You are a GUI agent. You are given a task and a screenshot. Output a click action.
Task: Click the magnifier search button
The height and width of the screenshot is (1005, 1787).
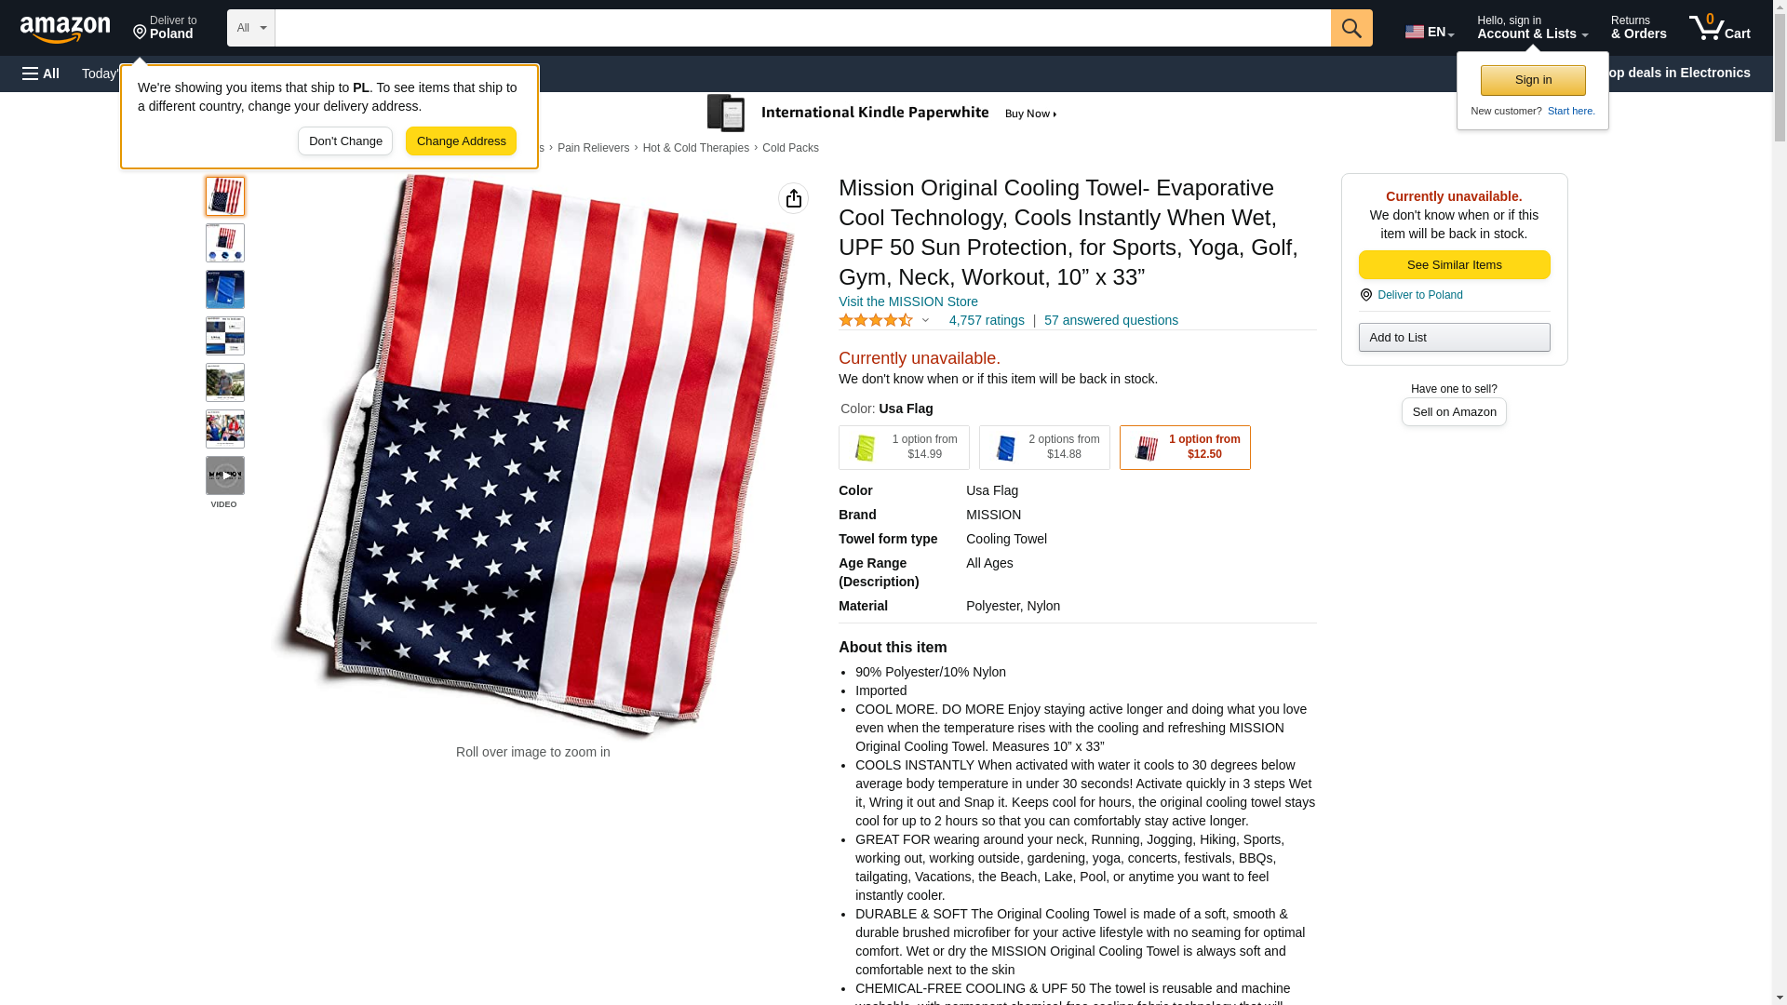point(1351,28)
